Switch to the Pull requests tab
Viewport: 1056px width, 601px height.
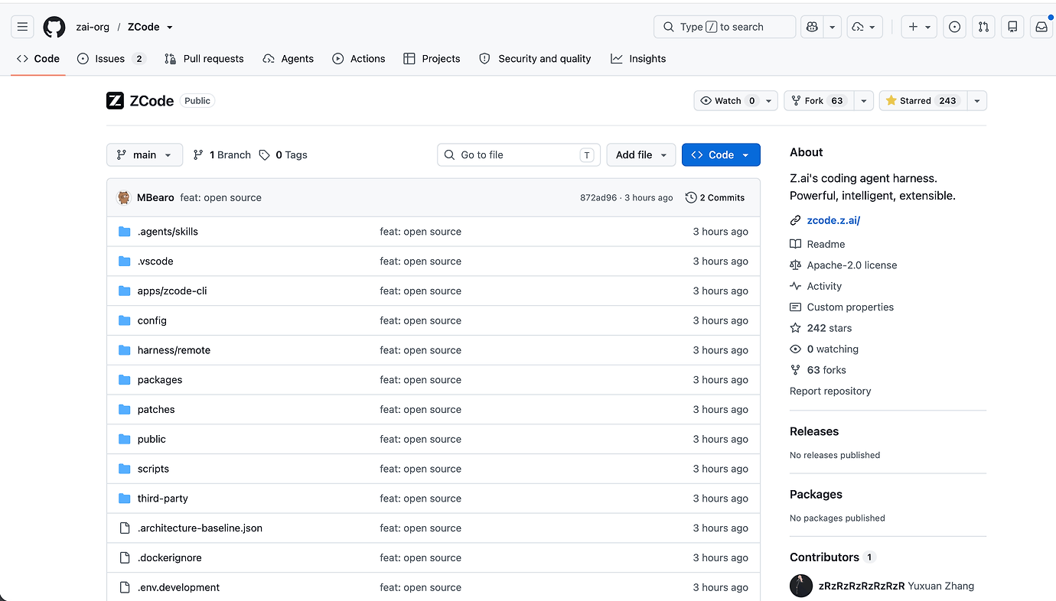point(204,59)
